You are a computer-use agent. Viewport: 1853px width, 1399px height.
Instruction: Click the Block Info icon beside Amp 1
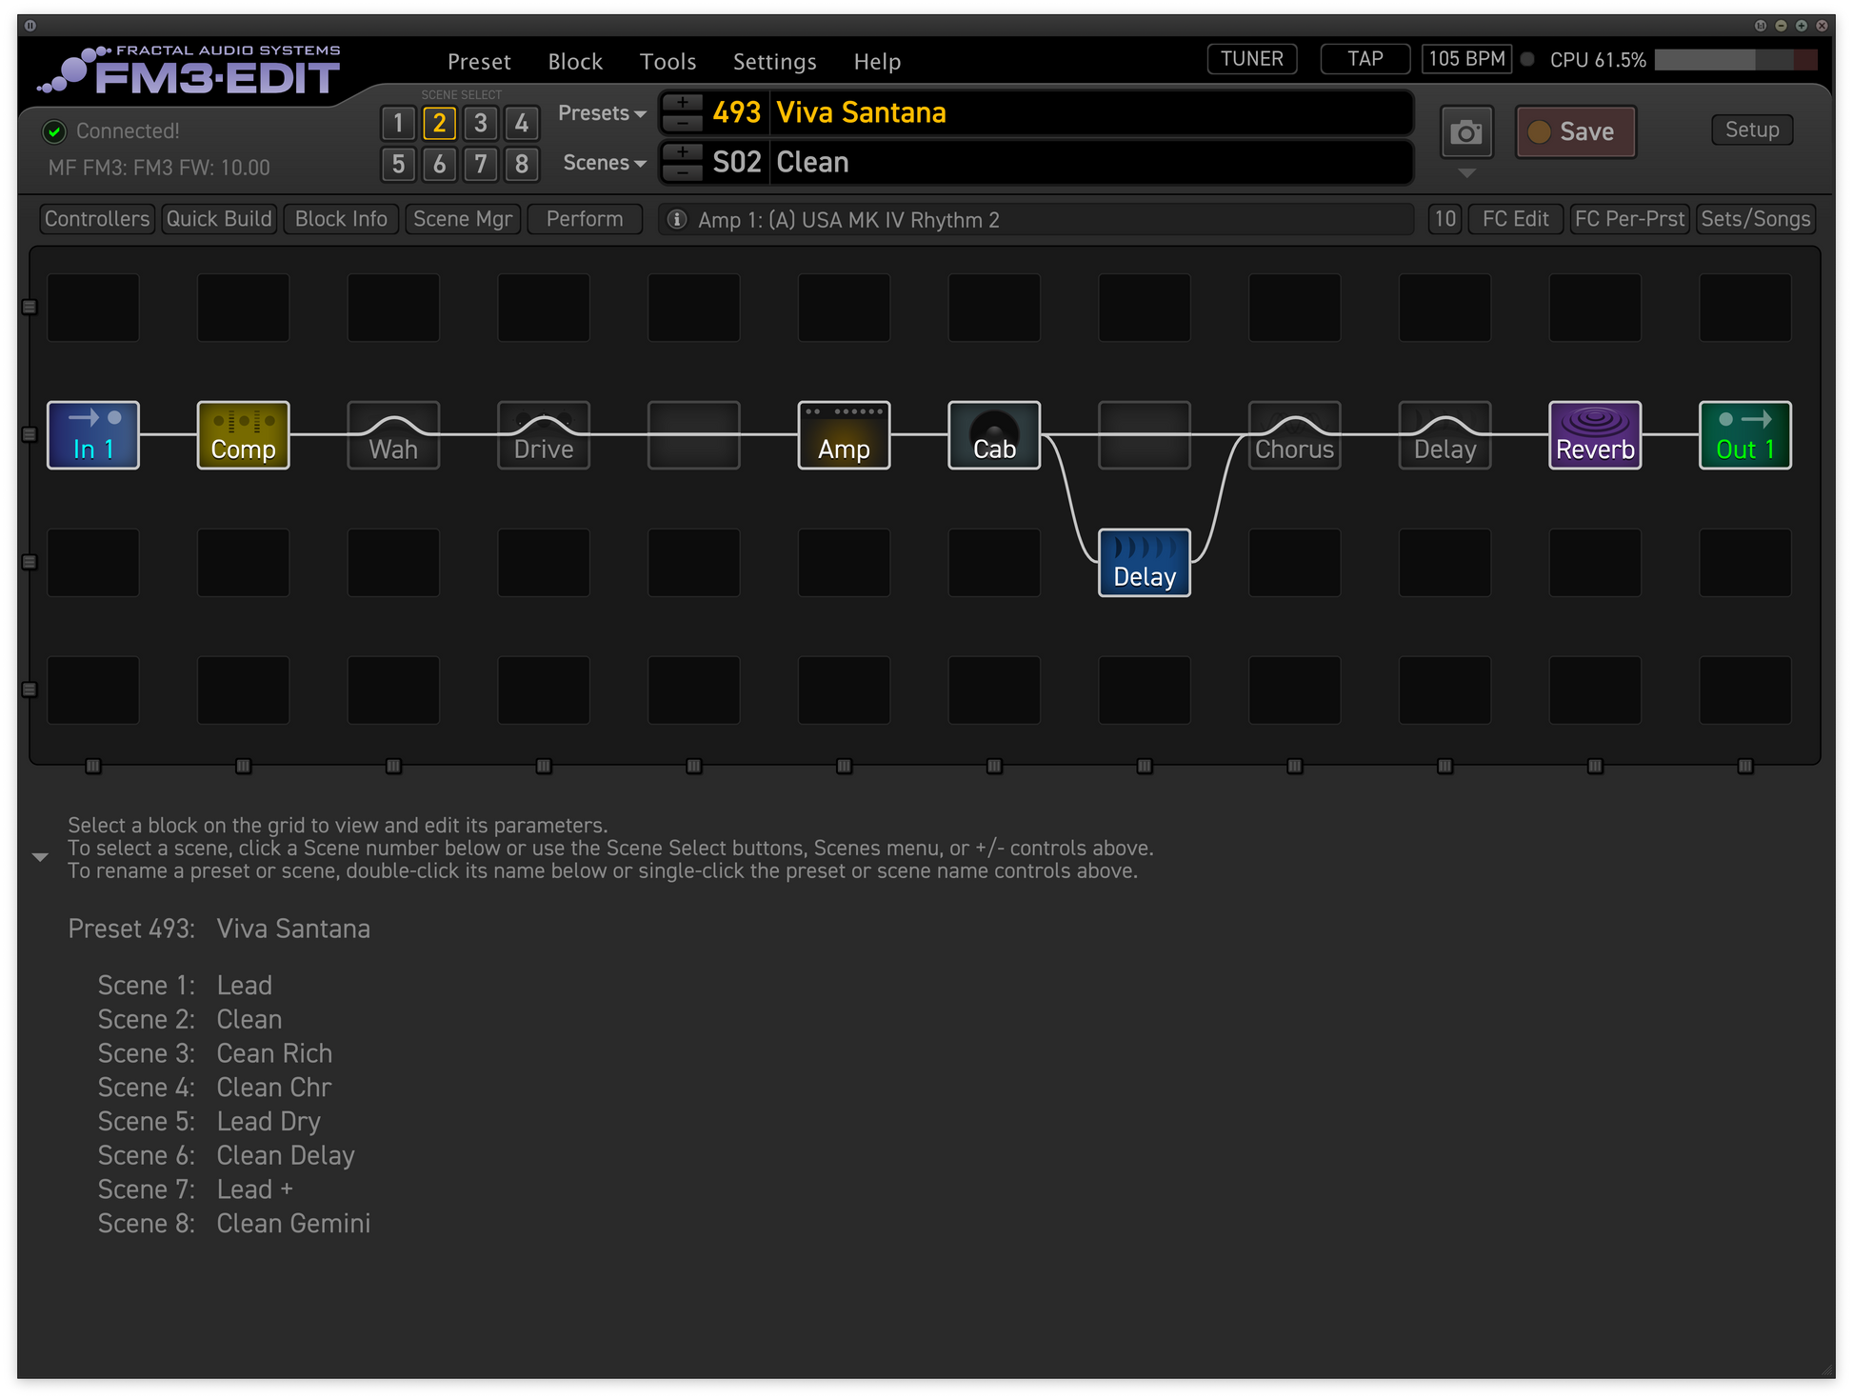click(x=677, y=220)
